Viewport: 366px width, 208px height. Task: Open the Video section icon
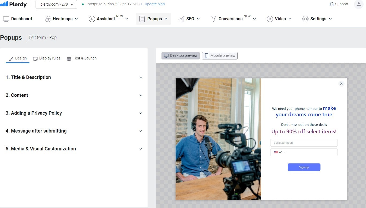269,19
